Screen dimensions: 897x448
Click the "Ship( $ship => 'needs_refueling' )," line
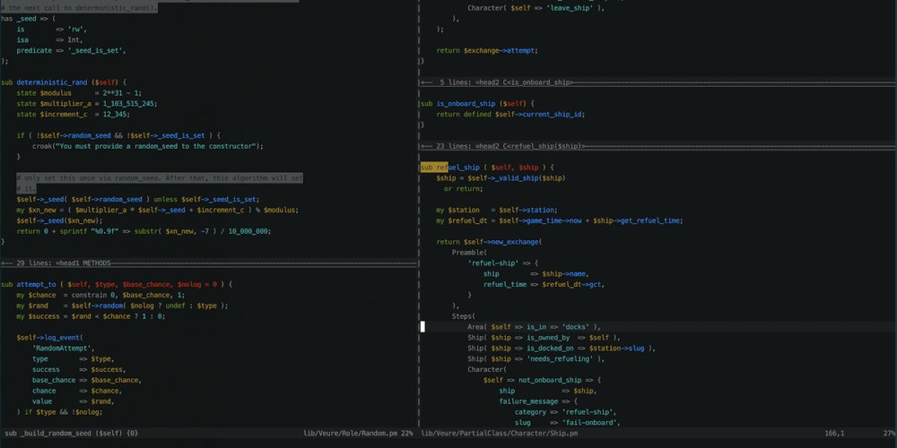(x=536, y=359)
